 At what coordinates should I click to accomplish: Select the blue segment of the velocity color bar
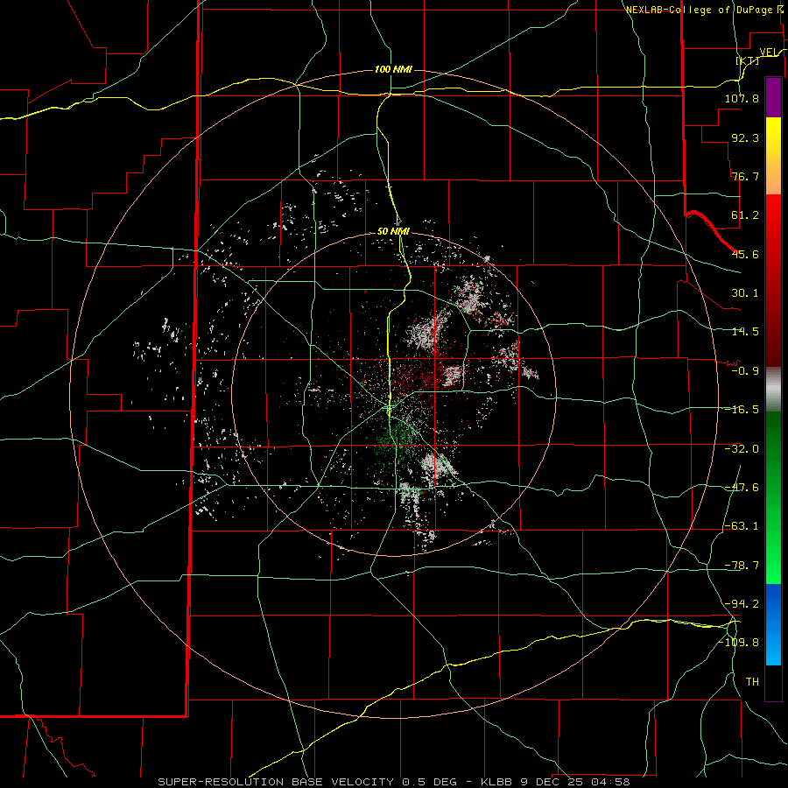(x=773, y=624)
